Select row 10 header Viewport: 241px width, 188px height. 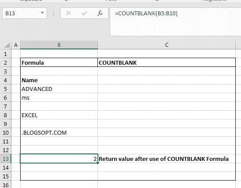6,132
